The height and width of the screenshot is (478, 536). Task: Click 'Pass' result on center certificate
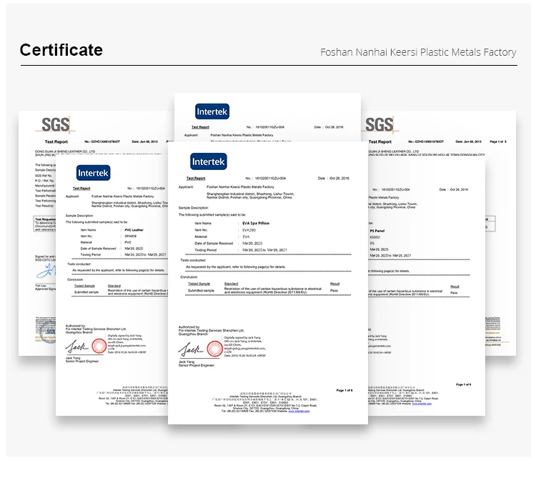[x=334, y=291]
